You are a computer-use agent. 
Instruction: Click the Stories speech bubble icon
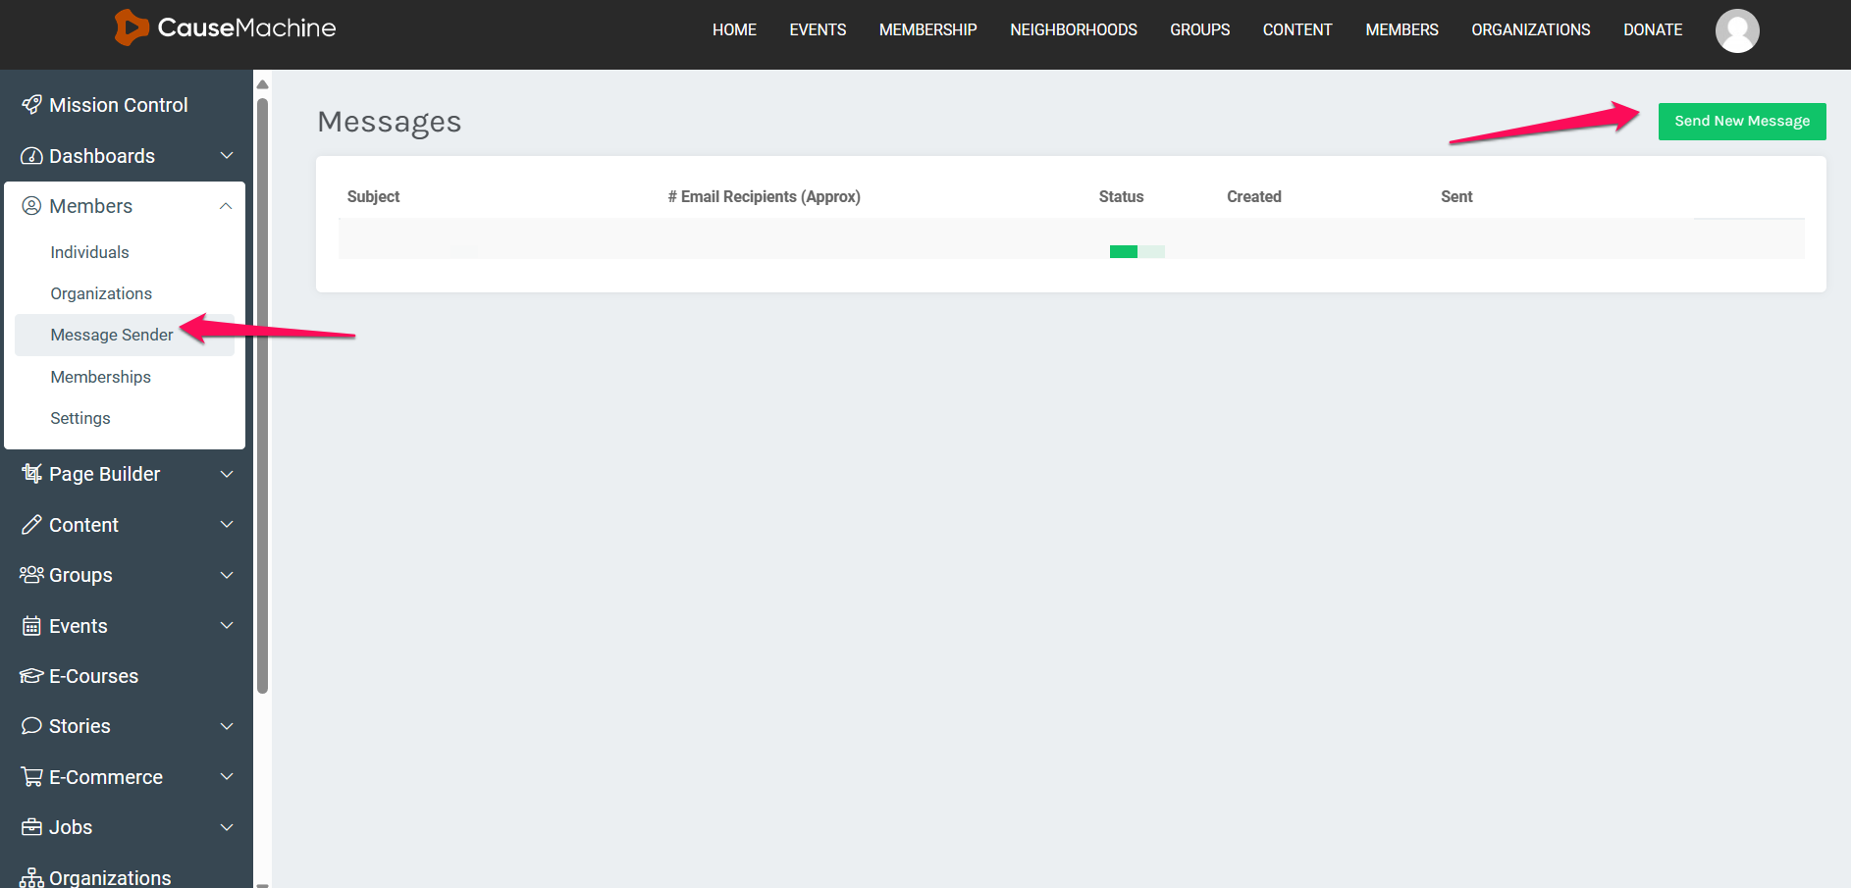(x=31, y=726)
